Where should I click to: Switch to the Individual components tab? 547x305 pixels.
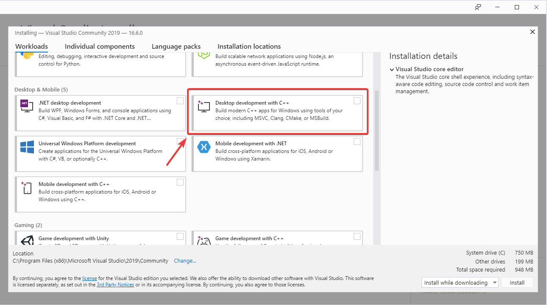[100, 46]
